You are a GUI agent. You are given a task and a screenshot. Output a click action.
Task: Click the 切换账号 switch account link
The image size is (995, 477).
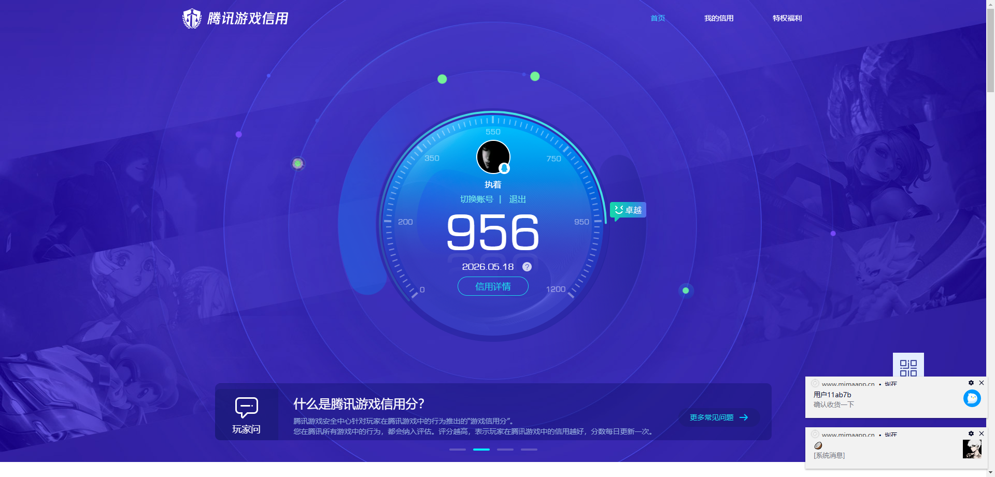click(477, 199)
